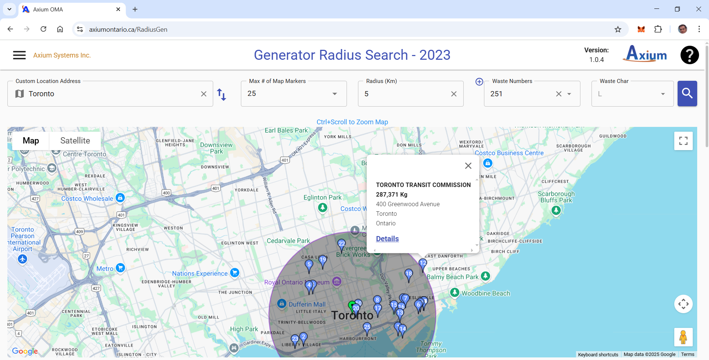Select map marker number 22
Screen dimensions: 709x360
(x=342, y=245)
